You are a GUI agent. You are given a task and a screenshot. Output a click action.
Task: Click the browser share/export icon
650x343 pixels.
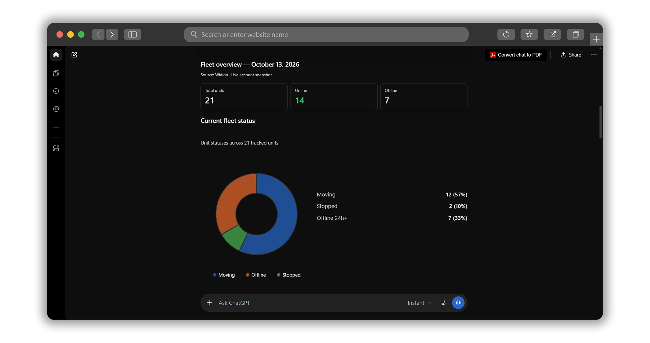point(552,34)
